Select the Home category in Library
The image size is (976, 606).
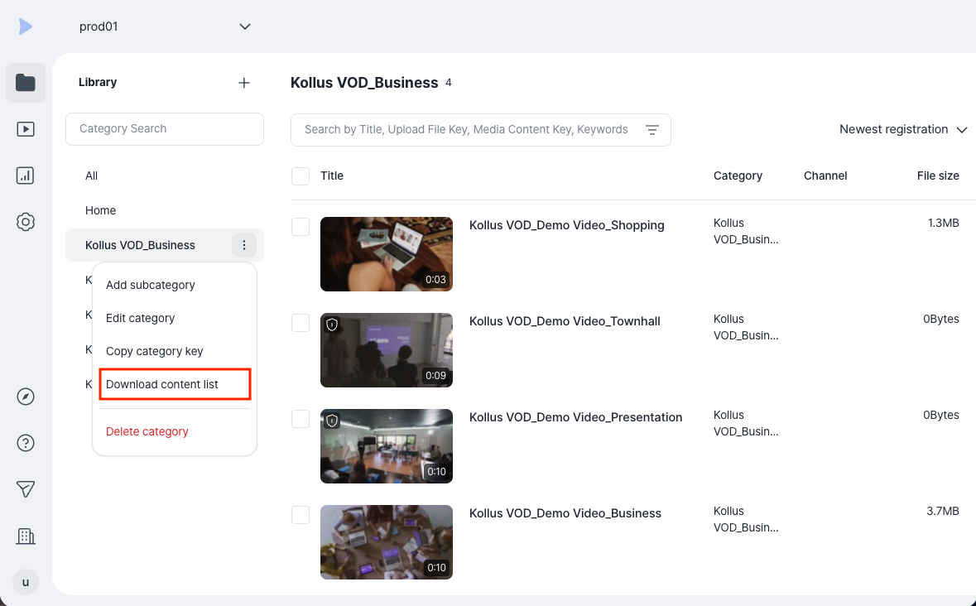point(100,210)
